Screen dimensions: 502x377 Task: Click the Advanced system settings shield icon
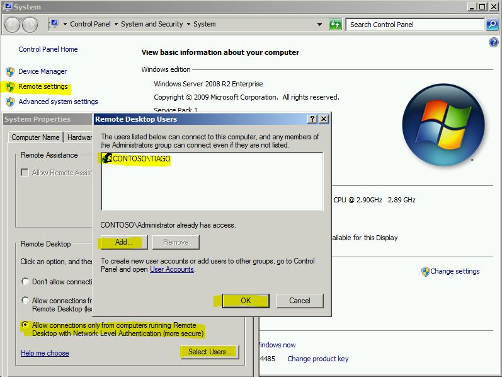click(x=10, y=102)
